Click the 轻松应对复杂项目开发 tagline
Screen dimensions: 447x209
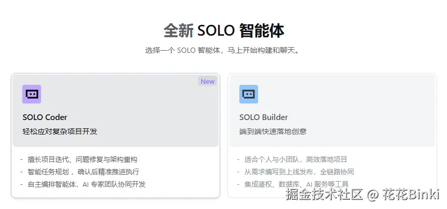pos(60,131)
